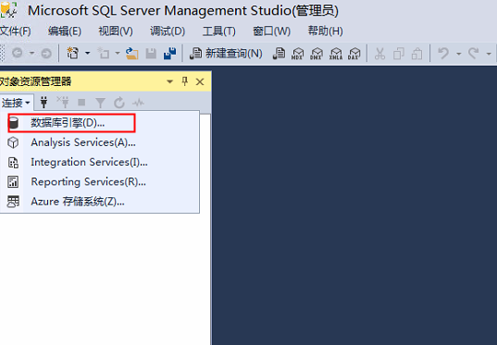
Task: Select Reporting Services(R)... entry
Action: [x=100, y=182]
